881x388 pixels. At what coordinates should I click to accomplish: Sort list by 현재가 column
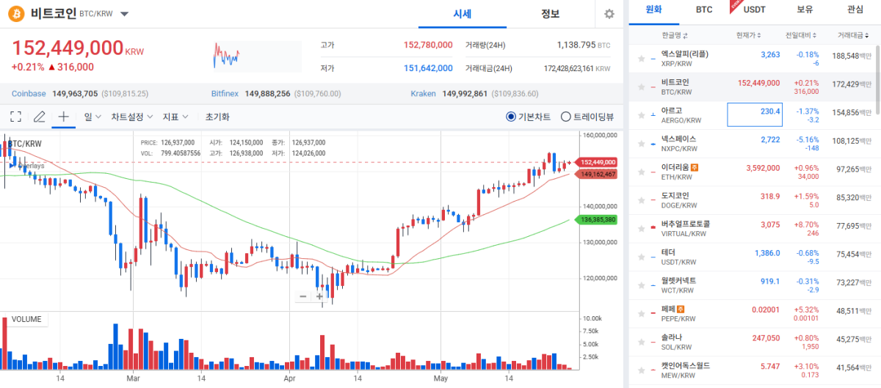coord(749,35)
